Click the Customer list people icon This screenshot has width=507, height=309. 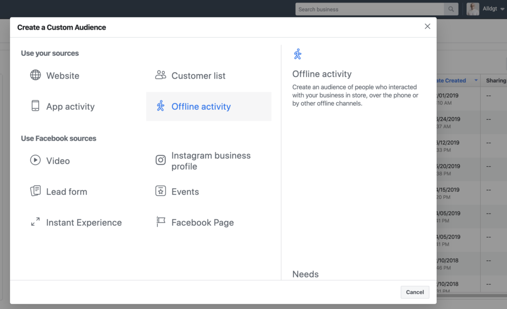pos(160,75)
